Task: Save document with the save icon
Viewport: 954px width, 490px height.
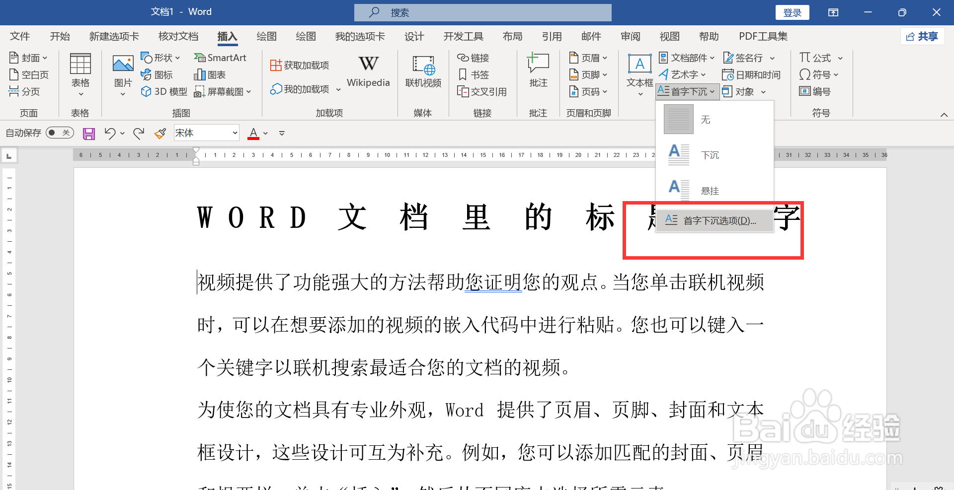Action: pos(88,133)
